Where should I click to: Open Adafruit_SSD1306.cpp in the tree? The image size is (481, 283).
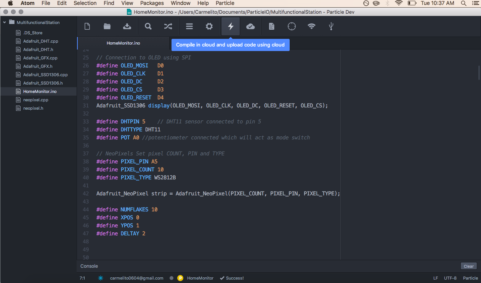click(45, 75)
